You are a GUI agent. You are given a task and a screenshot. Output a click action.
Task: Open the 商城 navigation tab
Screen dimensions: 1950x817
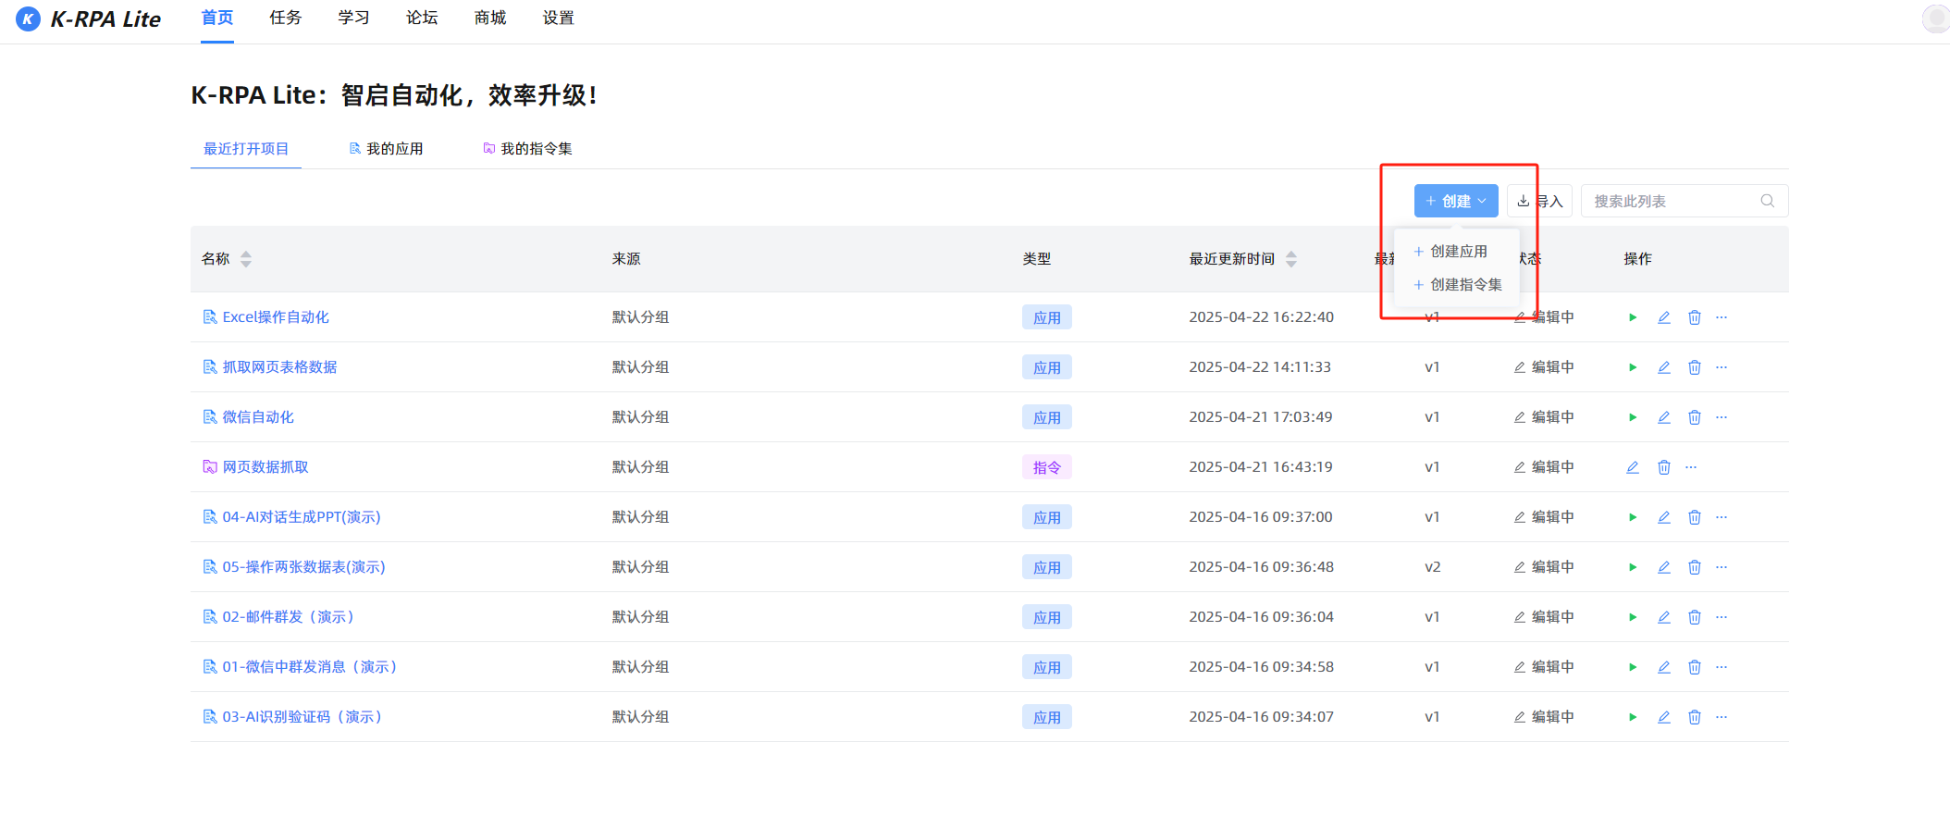490,19
